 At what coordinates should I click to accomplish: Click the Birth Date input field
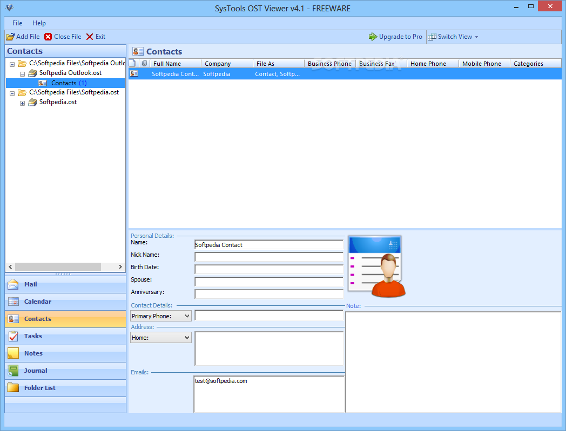(x=269, y=269)
